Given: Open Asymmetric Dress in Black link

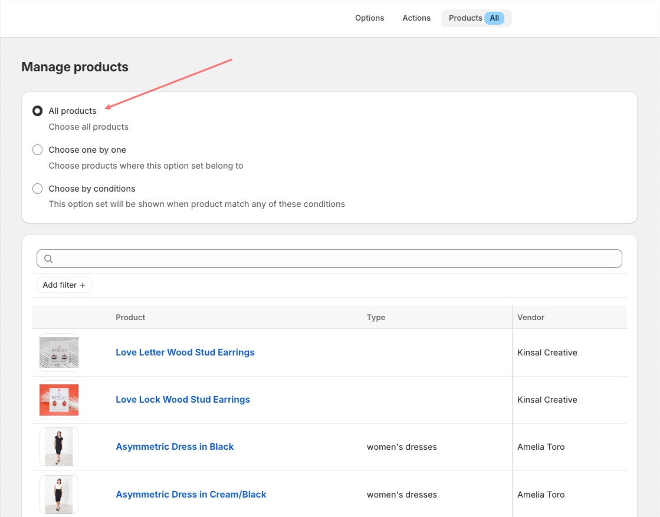Looking at the screenshot, I should pos(175,447).
